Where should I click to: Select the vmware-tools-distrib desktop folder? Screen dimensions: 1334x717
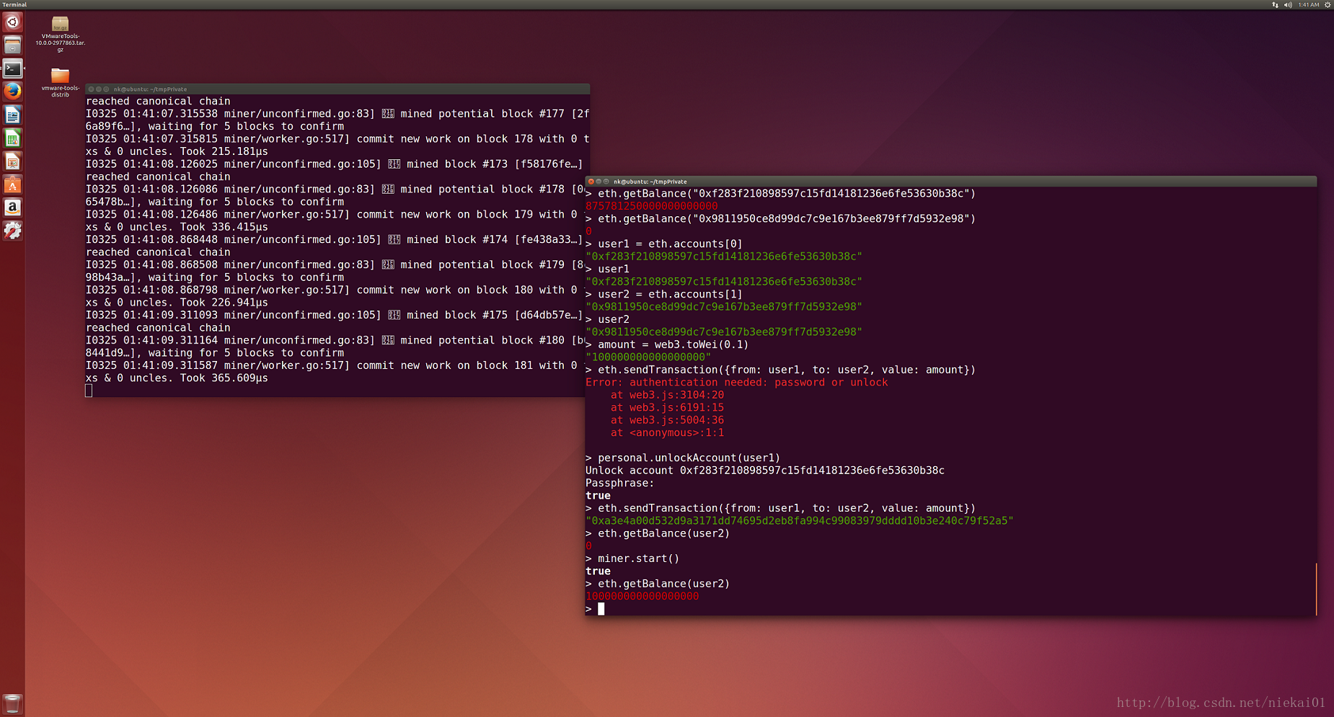click(x=61, y=82)
